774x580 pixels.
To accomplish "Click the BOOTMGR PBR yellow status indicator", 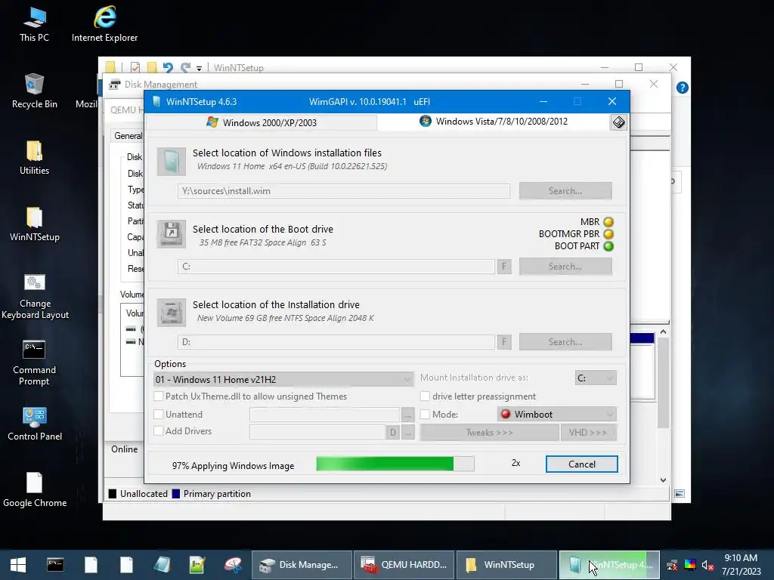I will (x=608, y=234).
